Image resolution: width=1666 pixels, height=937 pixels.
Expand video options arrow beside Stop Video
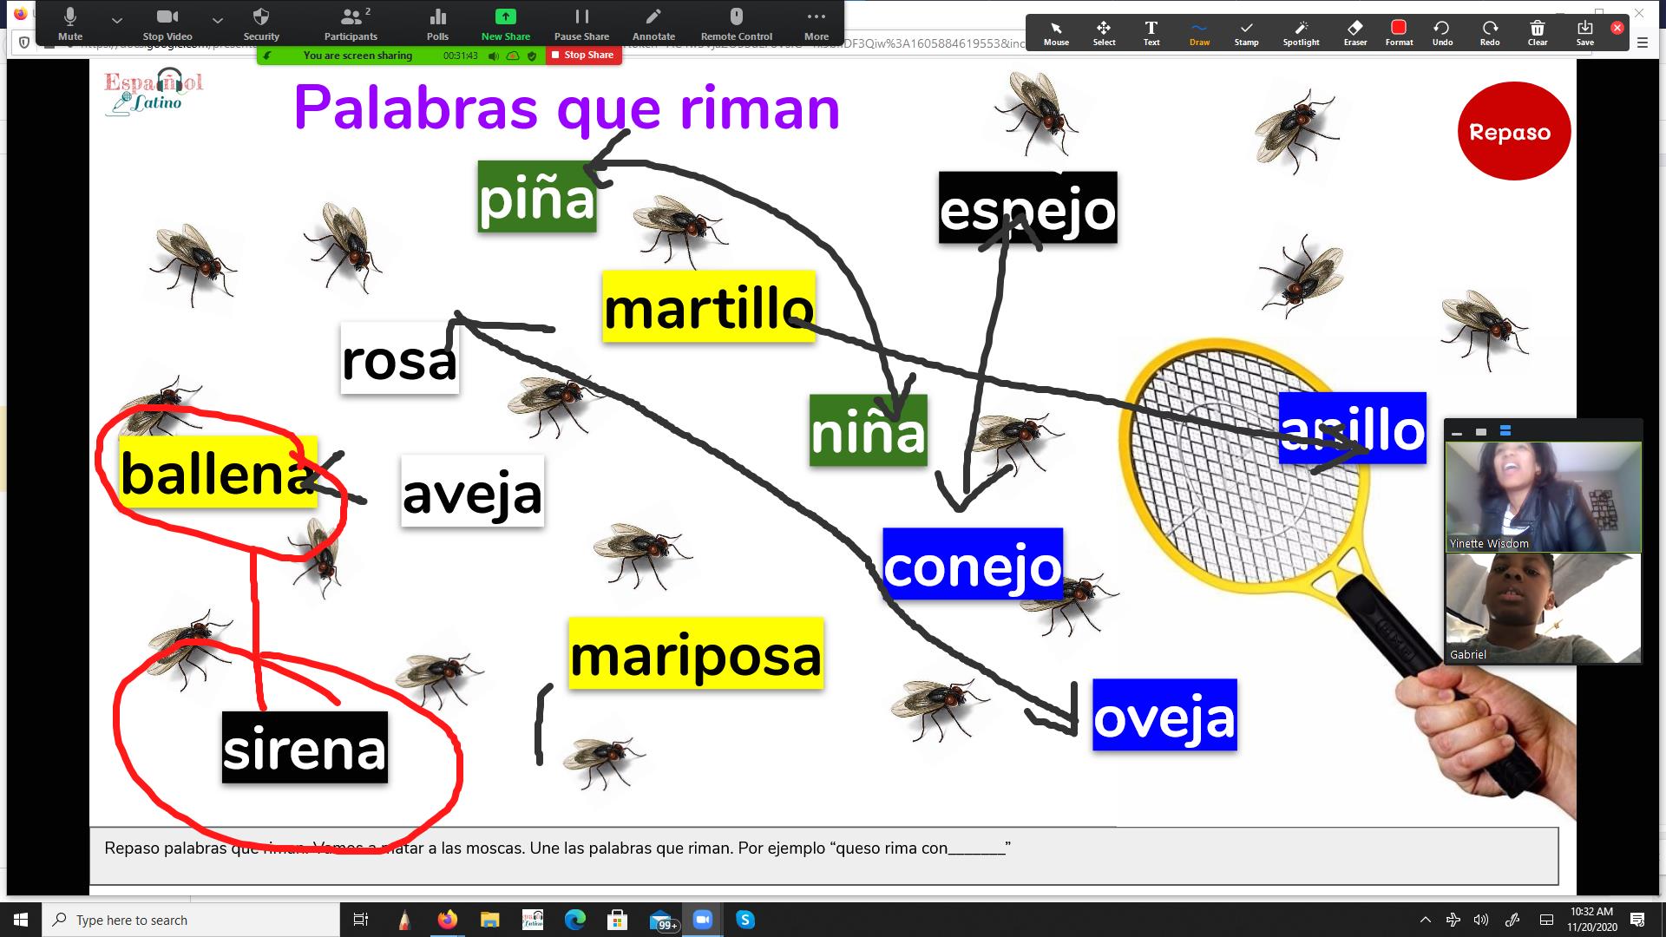[218, 19]
